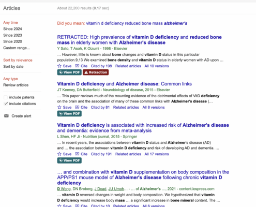
Task: Click the Save star icon for the Keeney Common links article
Action: (x=59, y=107)
